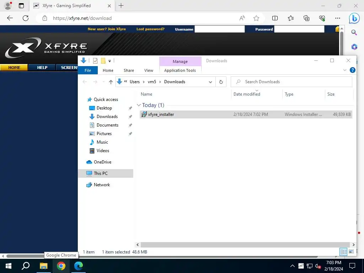Open the Application Tools tab

(x=180, y=70)
